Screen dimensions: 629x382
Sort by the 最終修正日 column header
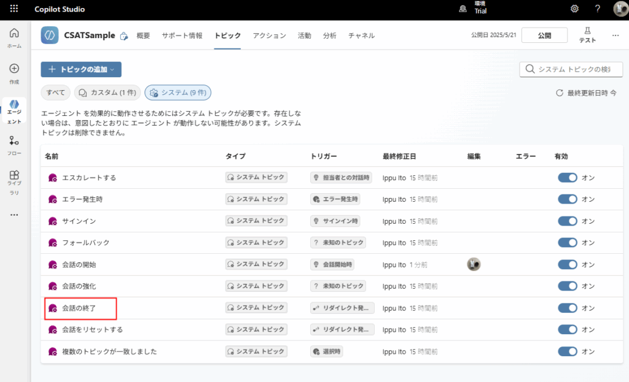coord(399,156)
